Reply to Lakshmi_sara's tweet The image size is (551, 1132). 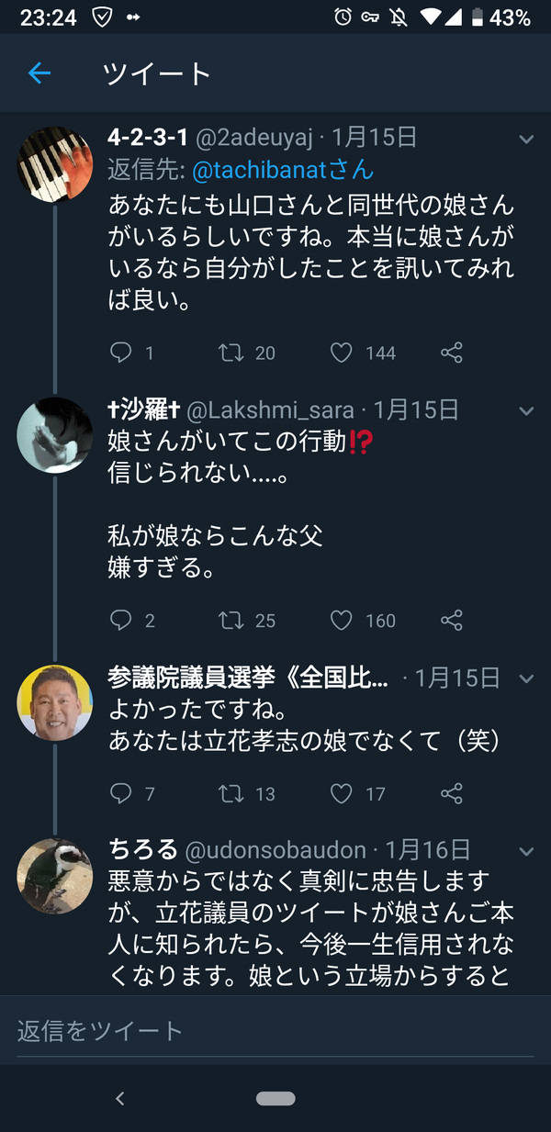121,621
